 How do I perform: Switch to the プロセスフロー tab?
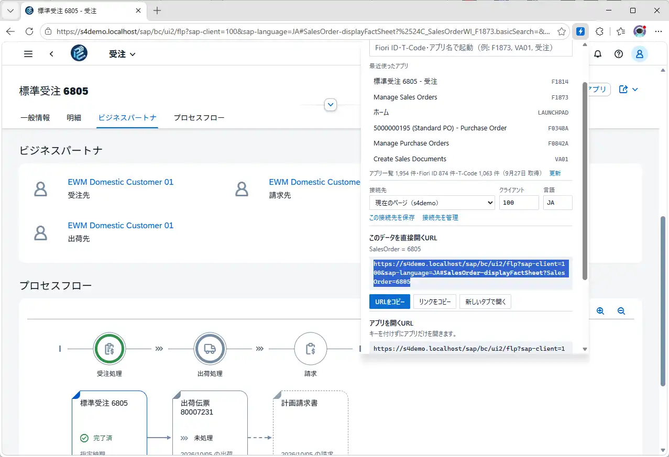pyautogui.click(x=199, y=118)
